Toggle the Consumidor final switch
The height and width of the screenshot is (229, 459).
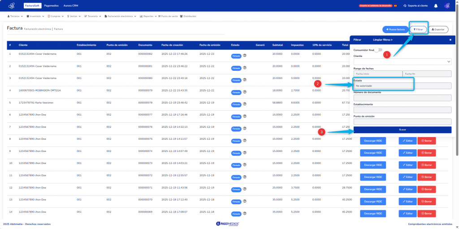pyautogui.click(x=379, y=50)
